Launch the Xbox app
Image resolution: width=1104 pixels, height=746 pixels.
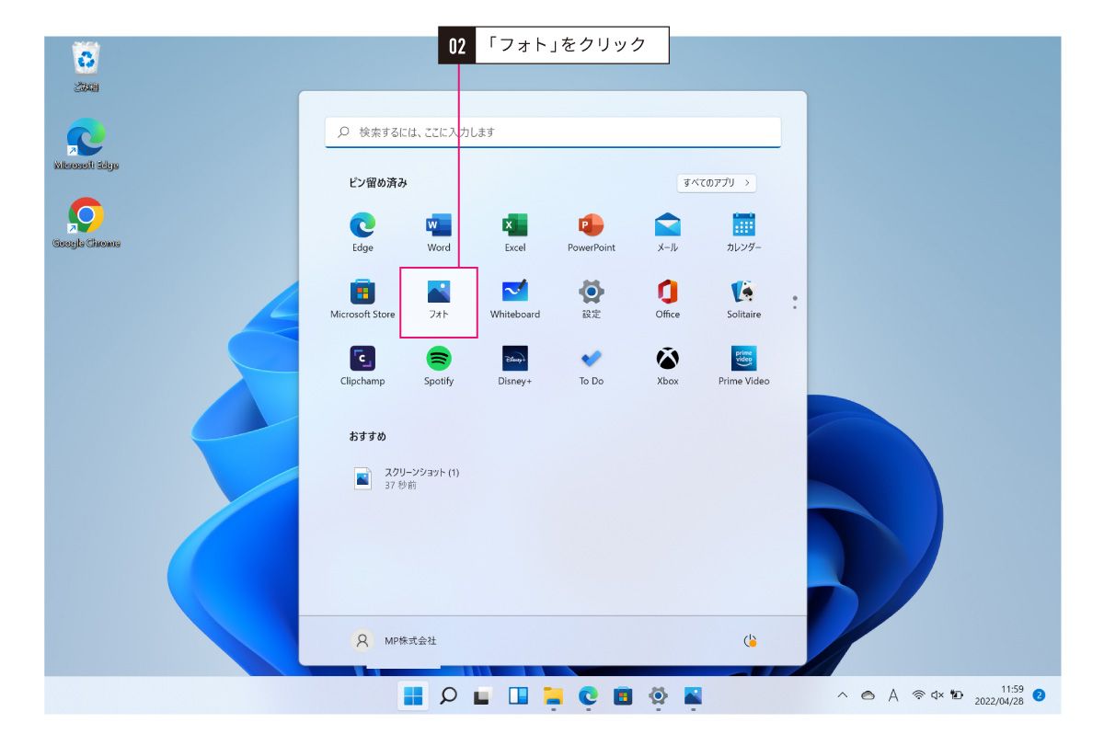[668, 366]
